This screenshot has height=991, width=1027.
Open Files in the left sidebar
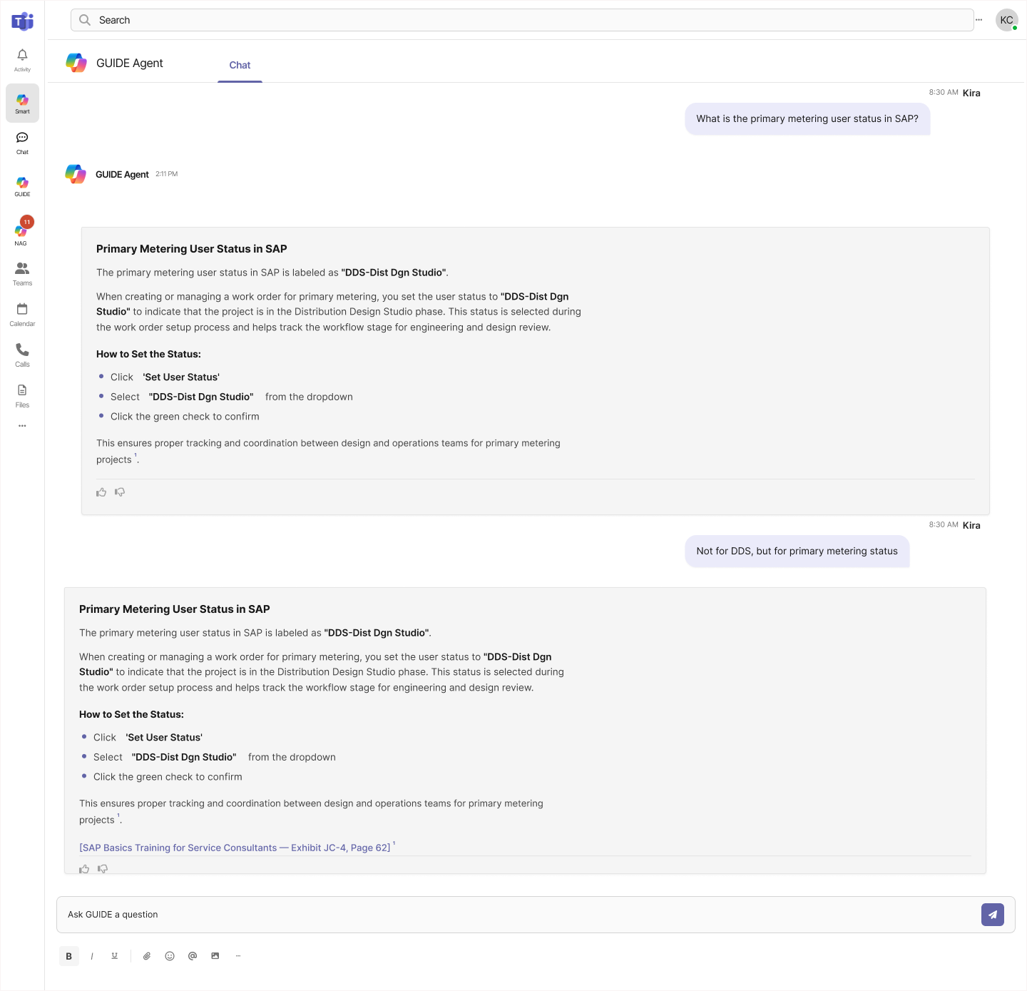(x=22, y=395)
